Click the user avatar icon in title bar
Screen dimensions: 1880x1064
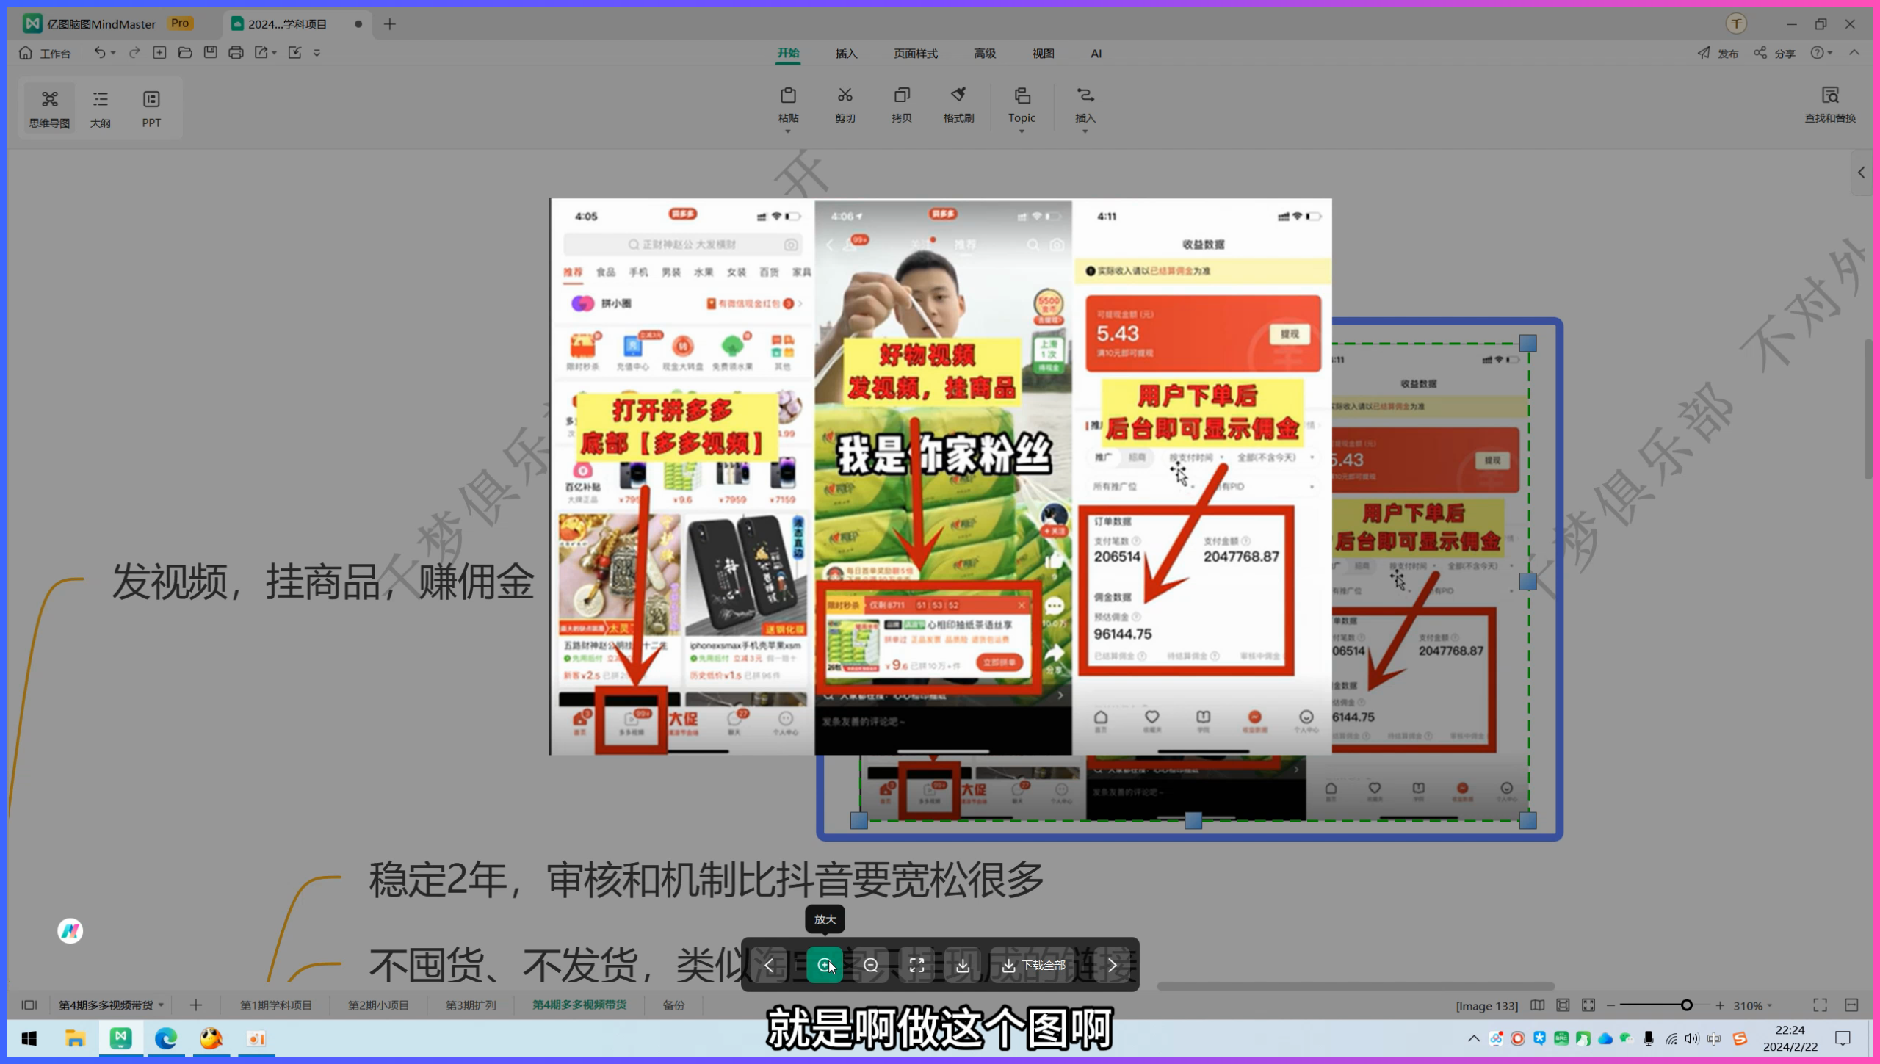(1736, 23)
